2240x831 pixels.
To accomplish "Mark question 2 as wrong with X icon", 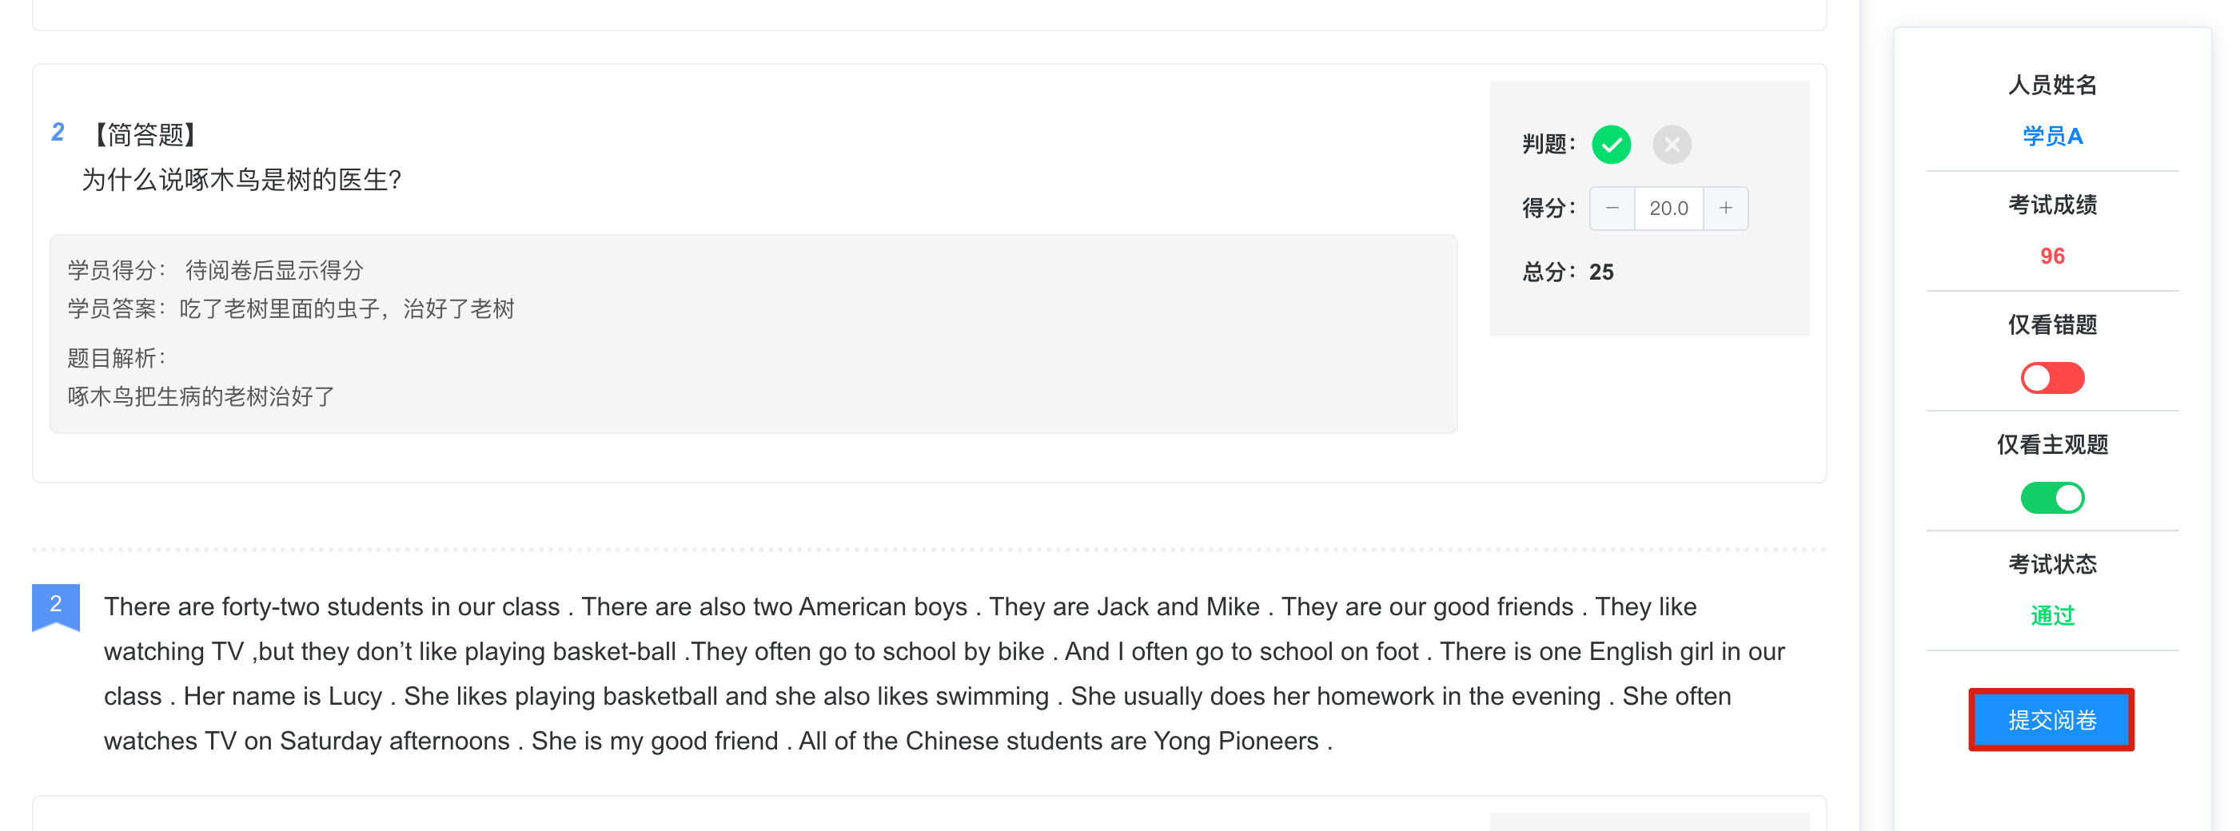I will tap(1672, 145).
